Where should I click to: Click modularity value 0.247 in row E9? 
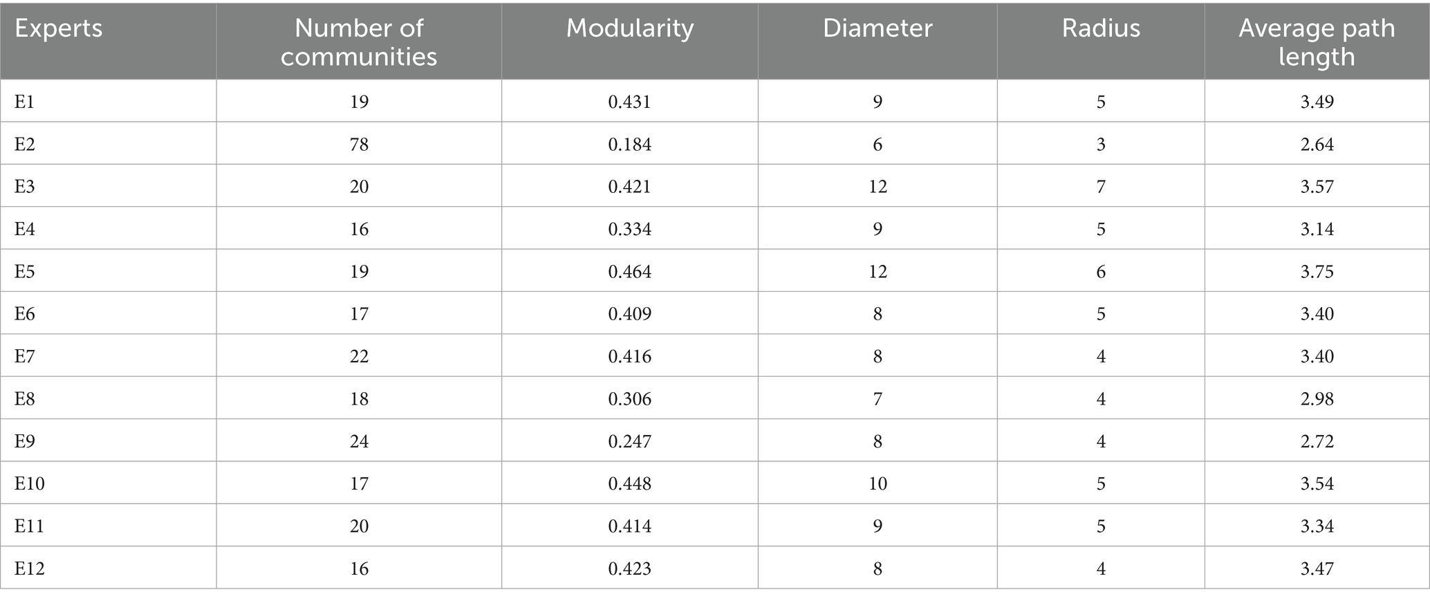629,441
